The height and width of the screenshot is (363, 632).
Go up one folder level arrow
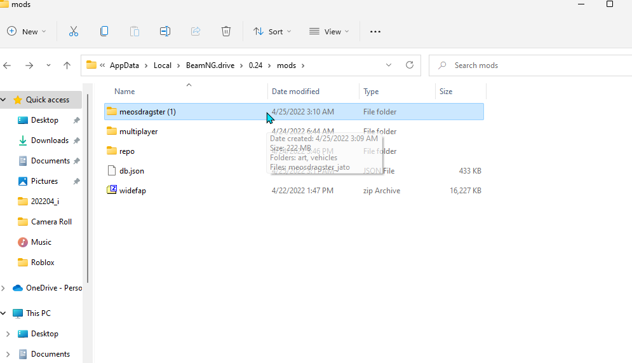click(x=67, y=65)
